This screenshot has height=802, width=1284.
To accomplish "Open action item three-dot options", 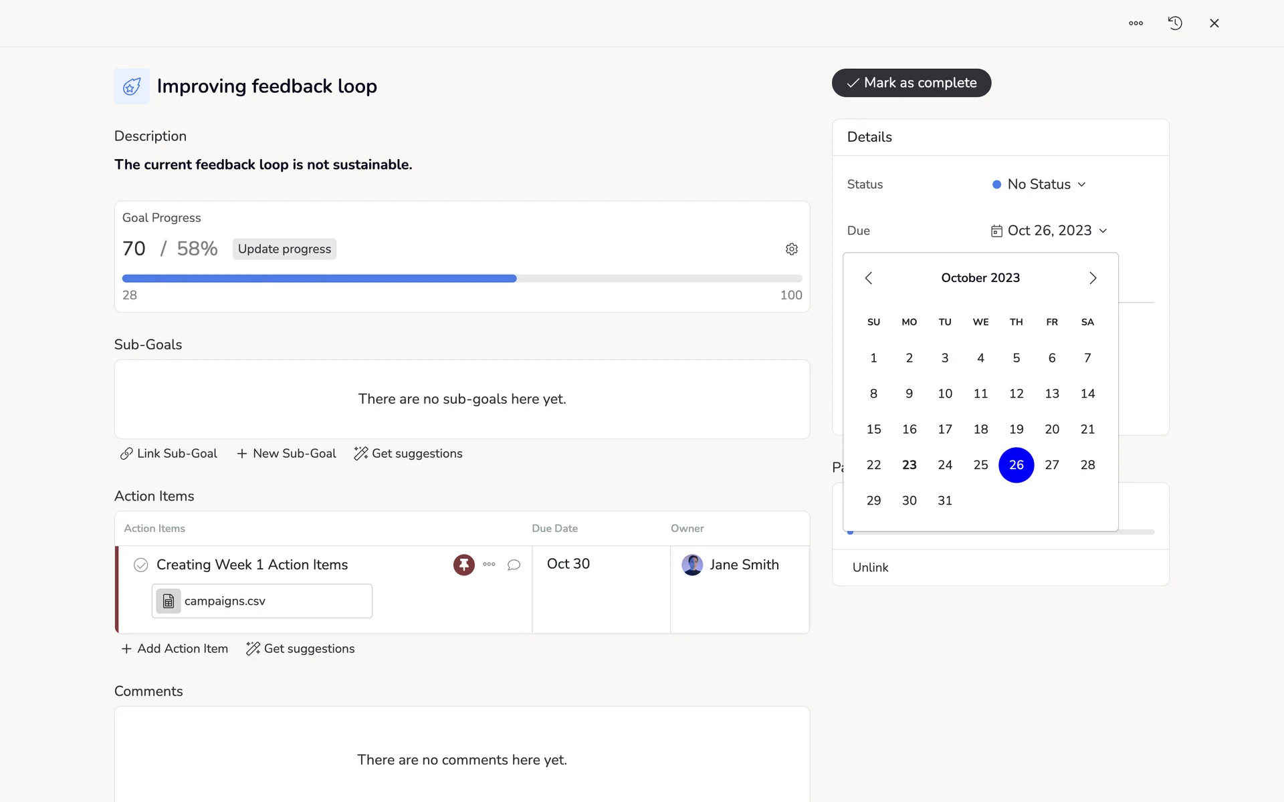I will tap(489, 565).
